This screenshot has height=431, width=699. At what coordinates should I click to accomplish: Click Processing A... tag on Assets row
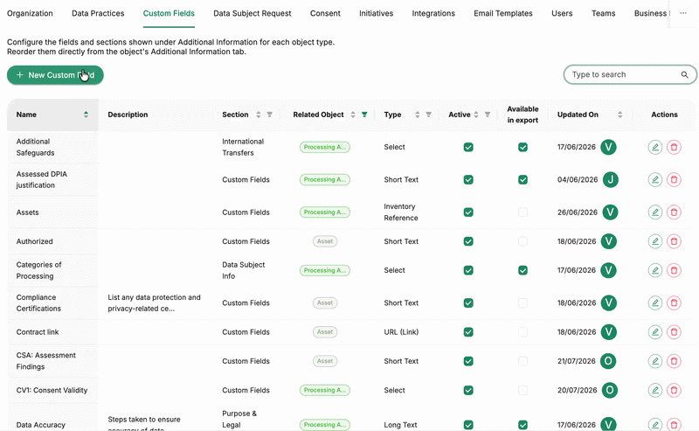(x=324, y=212)
